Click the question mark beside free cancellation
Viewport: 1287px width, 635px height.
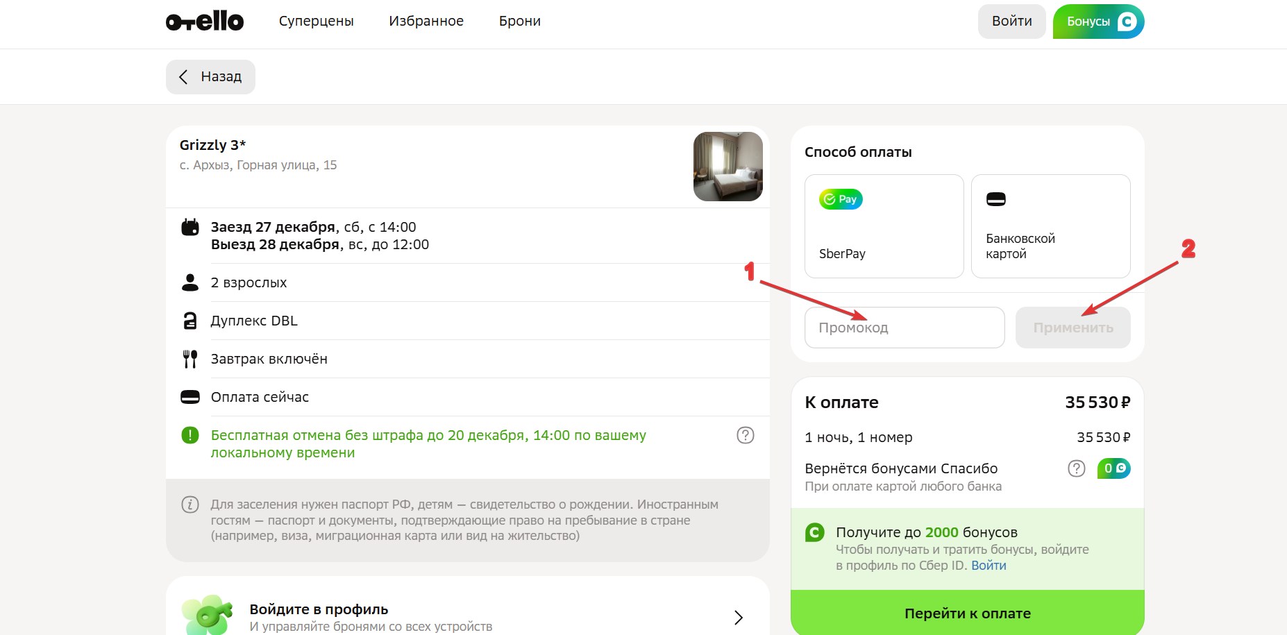coord(745,435)
